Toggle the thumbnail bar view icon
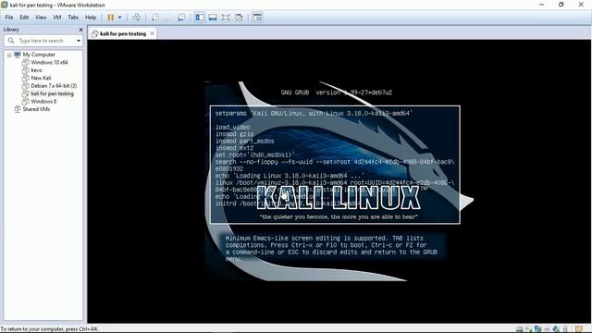This screenshot has width=592, height=333. (x=213, y=18)
